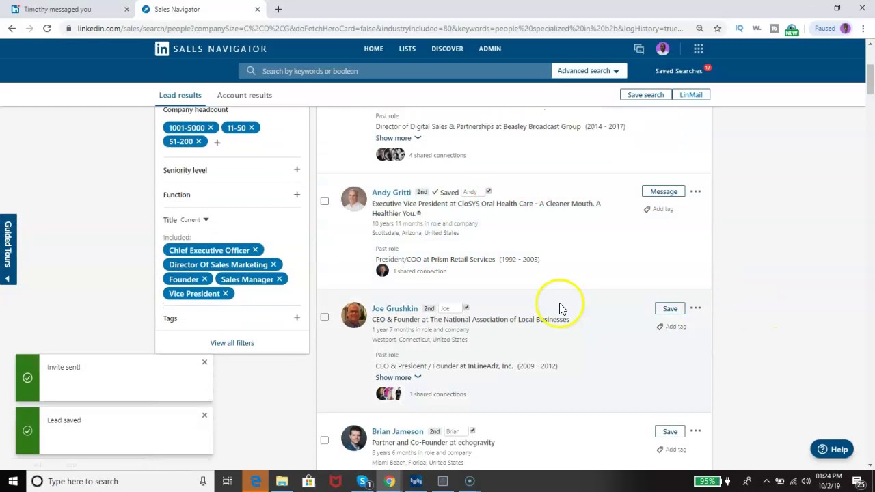Open the LinkedIn Sales Navigator logo
The height and width of the screenshot is (492, 875).
211,49
